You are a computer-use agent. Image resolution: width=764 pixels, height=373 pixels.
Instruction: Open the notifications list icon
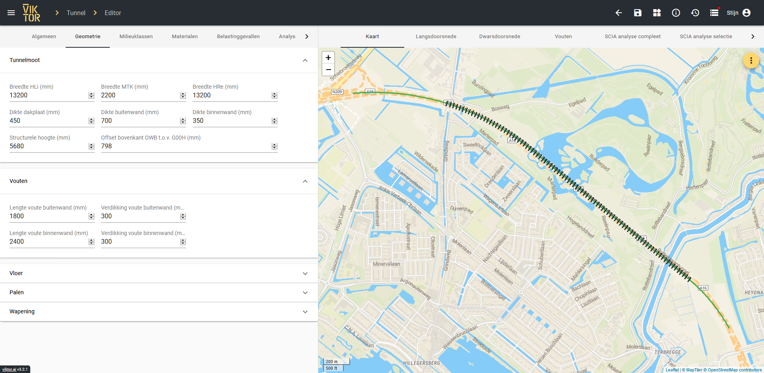(x=714, y=13)
